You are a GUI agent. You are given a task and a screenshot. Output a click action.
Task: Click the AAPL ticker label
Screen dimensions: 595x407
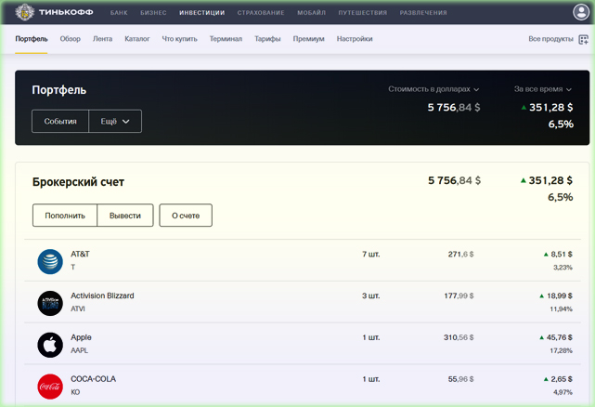click(79, 350)
